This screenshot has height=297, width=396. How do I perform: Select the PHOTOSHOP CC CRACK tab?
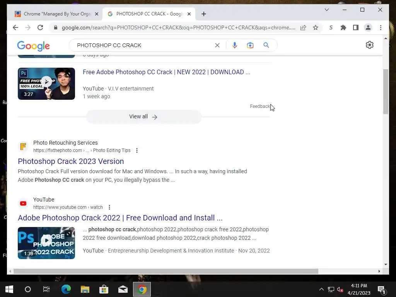pos(148,14)
